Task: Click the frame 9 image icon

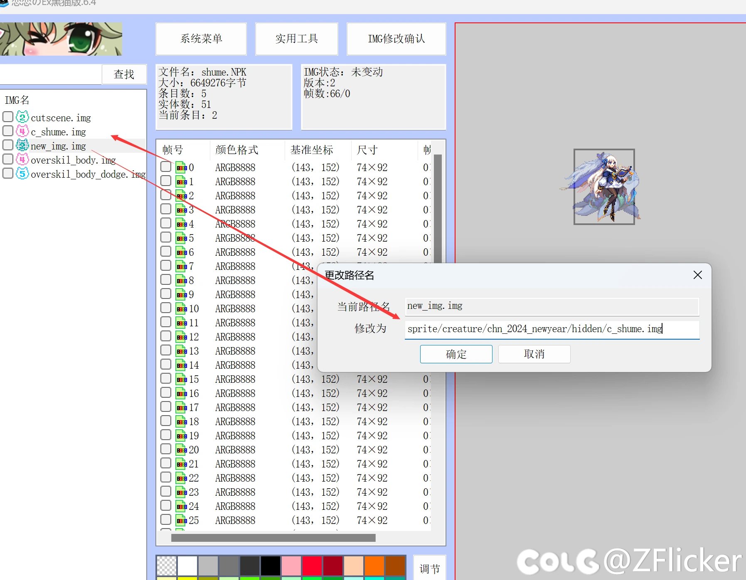Action: pos(181,294)
